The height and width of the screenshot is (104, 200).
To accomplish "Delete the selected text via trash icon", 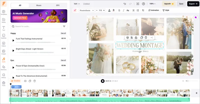I will pyautogui.click(x=146, y=38).
